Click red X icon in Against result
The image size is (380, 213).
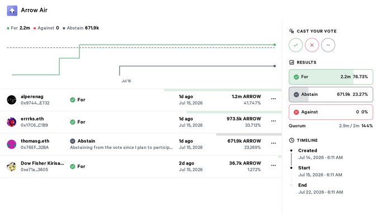[x=296, y=112]
